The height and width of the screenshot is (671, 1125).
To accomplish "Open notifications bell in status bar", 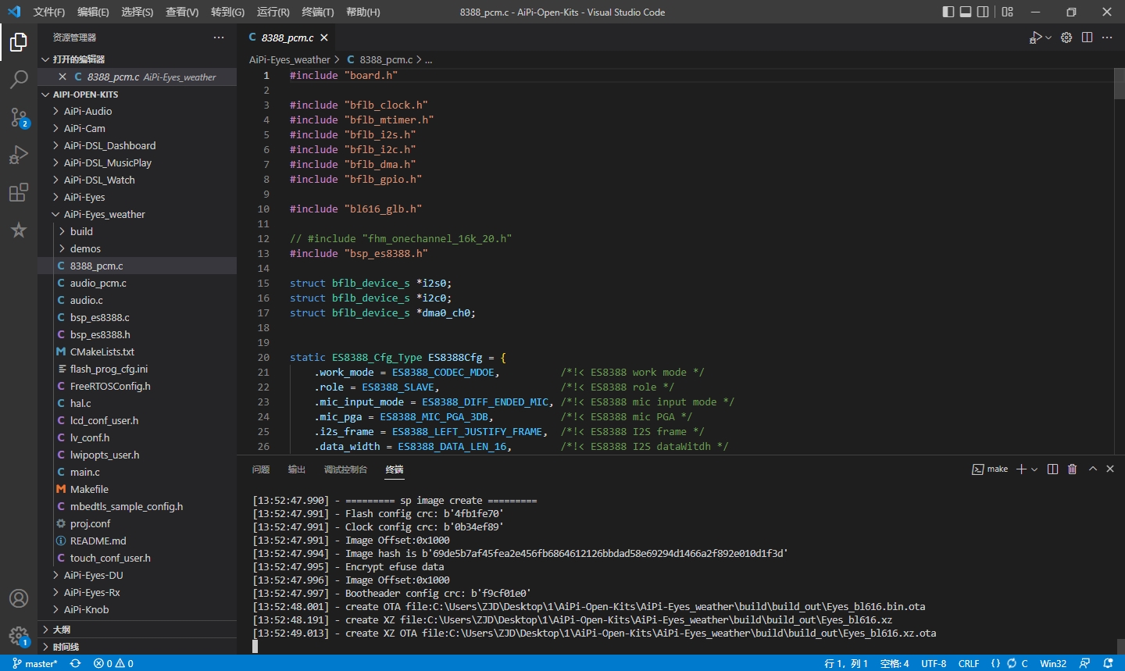I will 1108,663.
